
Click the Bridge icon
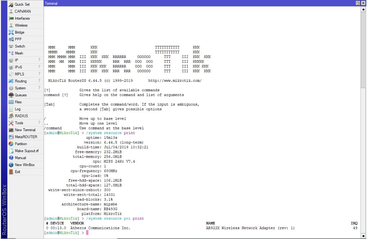click(11, 32)
